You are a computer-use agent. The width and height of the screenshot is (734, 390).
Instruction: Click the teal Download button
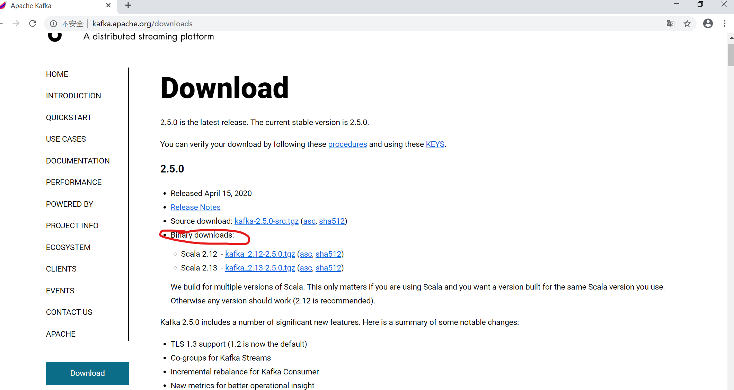point(88,373)
